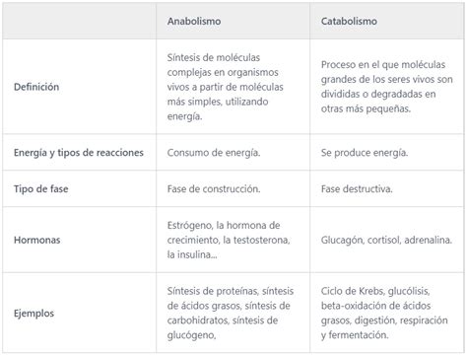Click the Tipo de fase row label
The width and height of the screenshot is (467, 356).
tap(41, 189)
